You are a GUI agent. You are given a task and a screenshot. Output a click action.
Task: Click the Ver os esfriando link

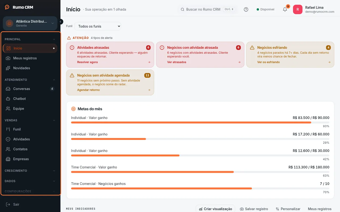pos(269,62)
